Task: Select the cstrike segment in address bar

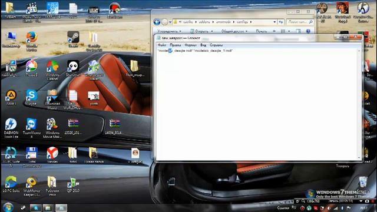Action: coord(188,22)
